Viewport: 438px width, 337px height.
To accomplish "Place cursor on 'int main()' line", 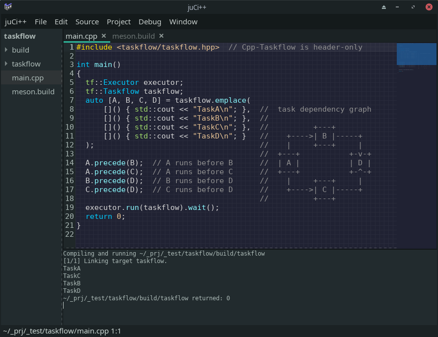I will point(98,65).
